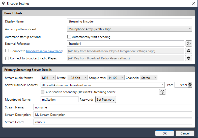
Task: Click the Port number field
Action: [x=181, y=85]
